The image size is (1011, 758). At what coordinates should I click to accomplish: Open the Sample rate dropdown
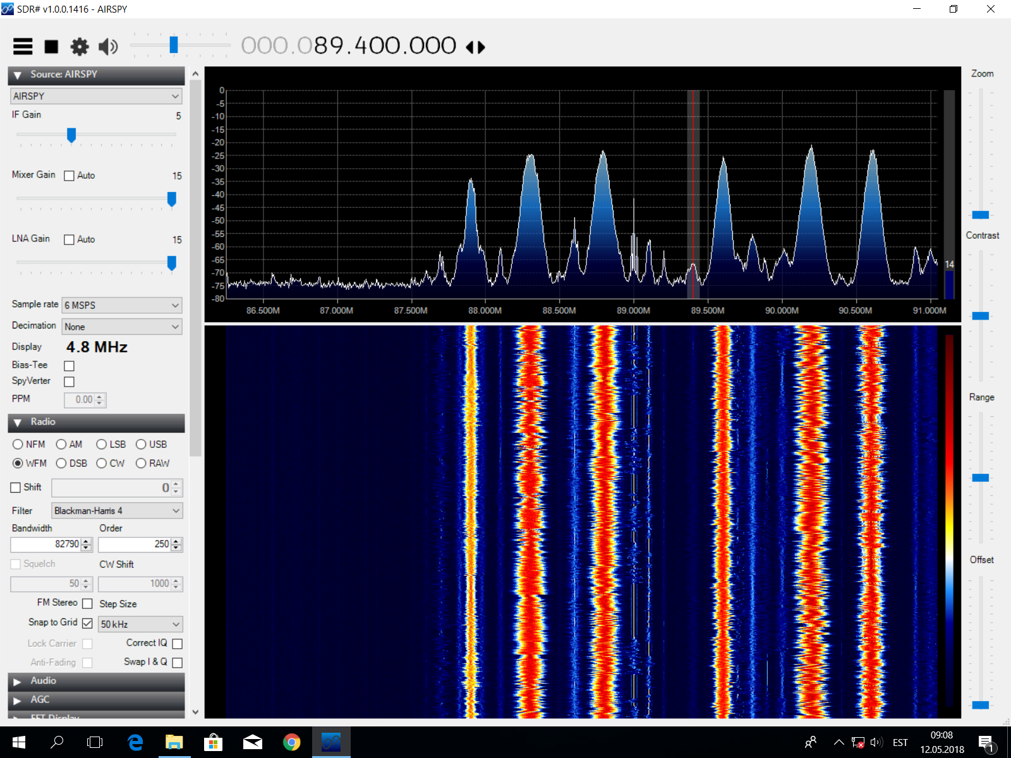coord(122,305)
